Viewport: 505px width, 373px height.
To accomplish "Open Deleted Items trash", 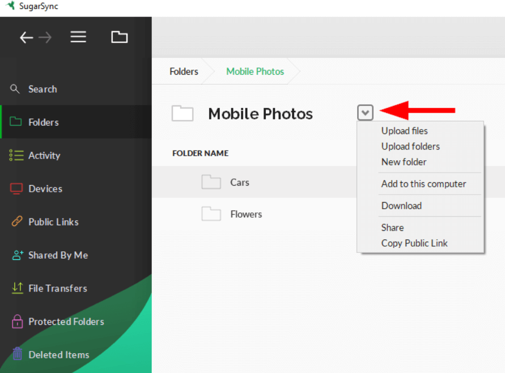I will (x=58, y=355).
